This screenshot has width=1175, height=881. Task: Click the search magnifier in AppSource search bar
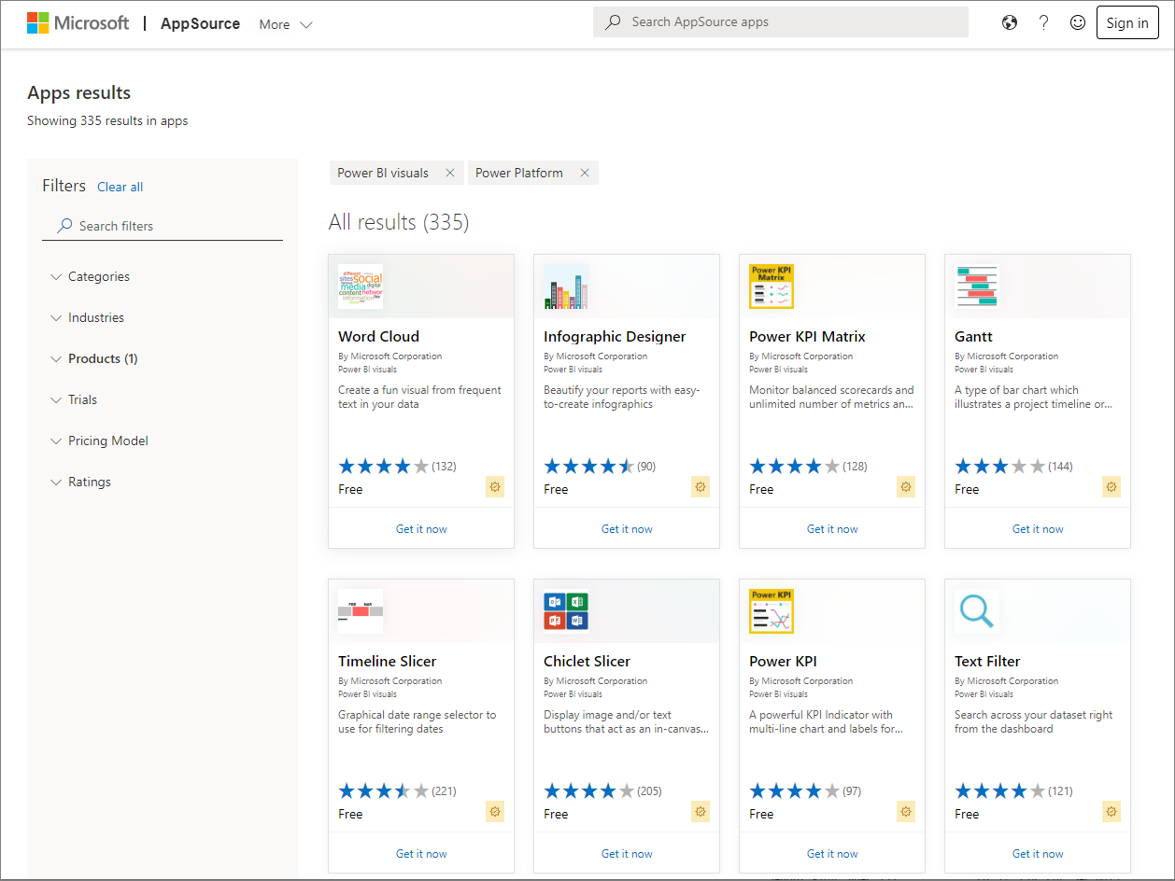tap(613, 21)
